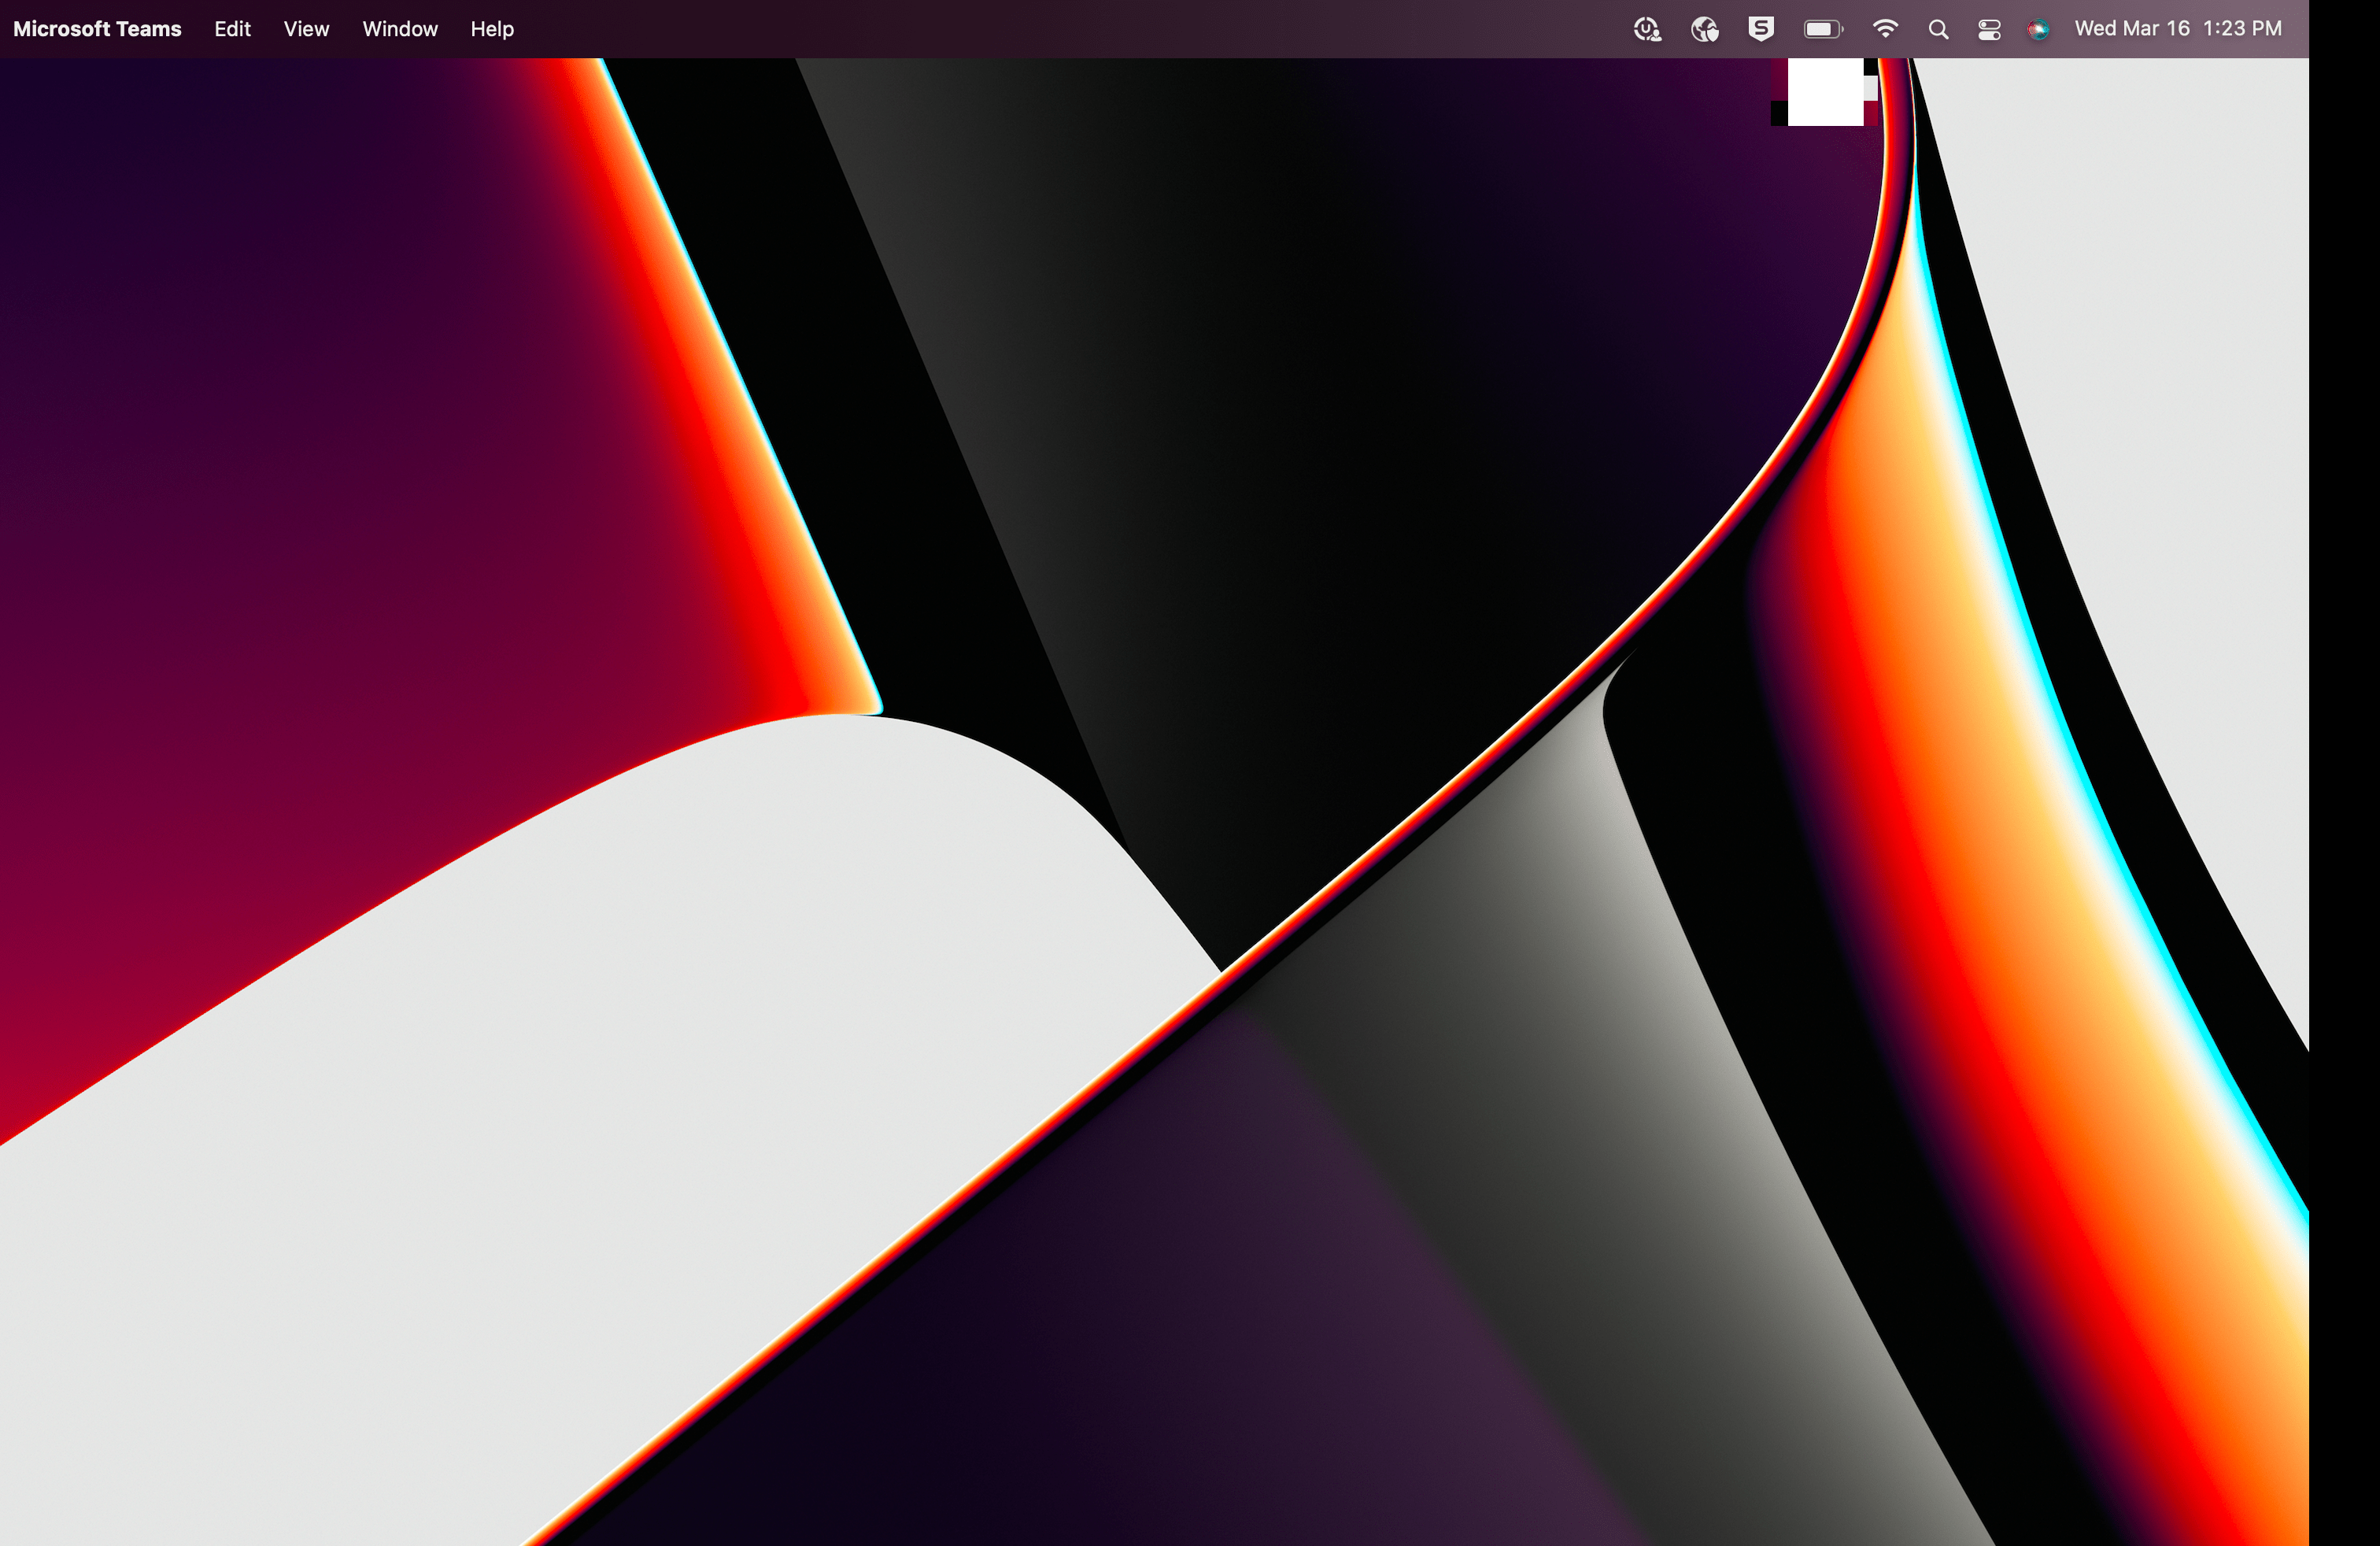Click the green square below the menu bar

coord(1825,92)
